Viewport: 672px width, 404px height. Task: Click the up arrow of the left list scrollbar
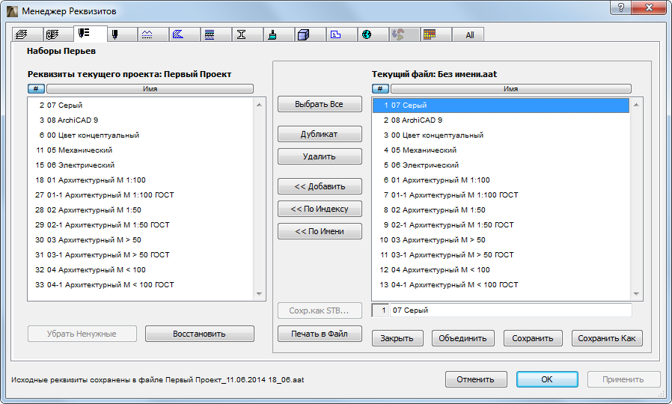coord(259,105)
